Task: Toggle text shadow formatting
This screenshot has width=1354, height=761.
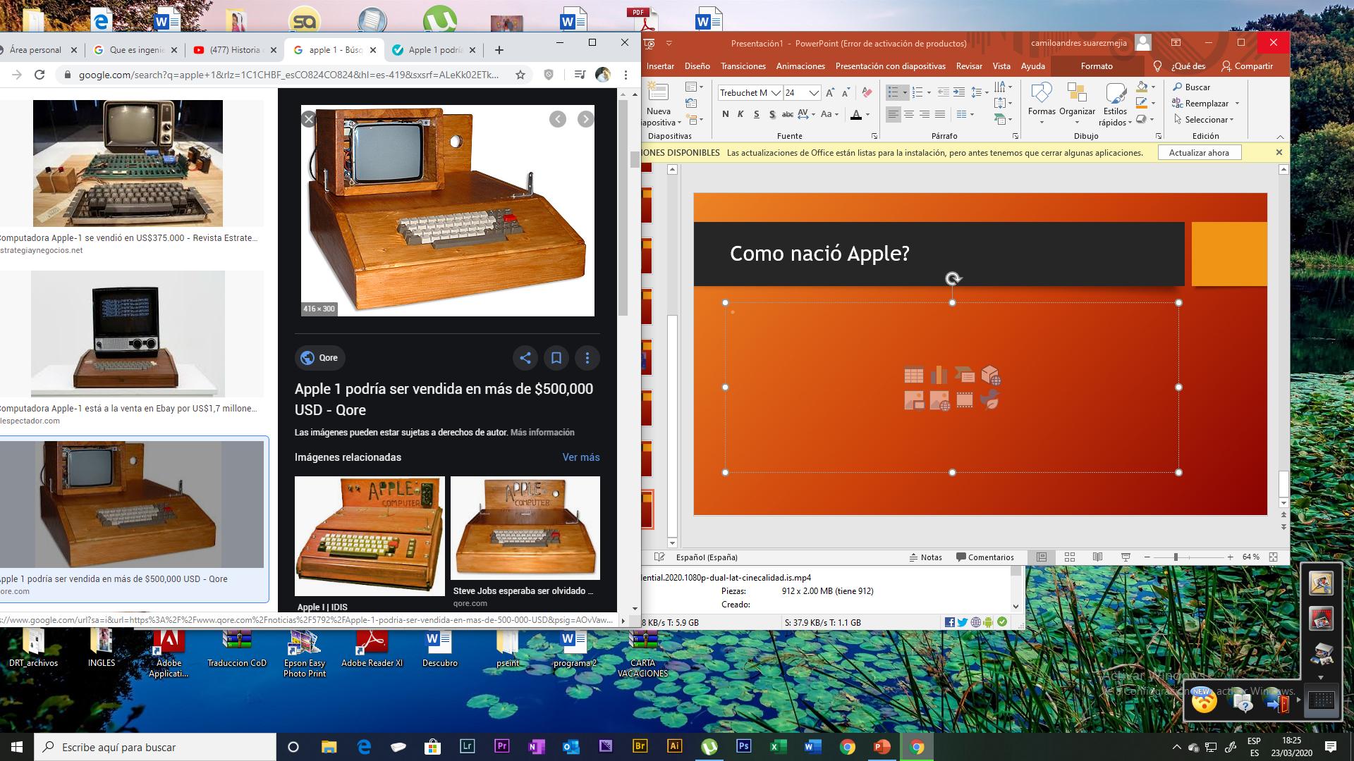Action: pos(772,114)
